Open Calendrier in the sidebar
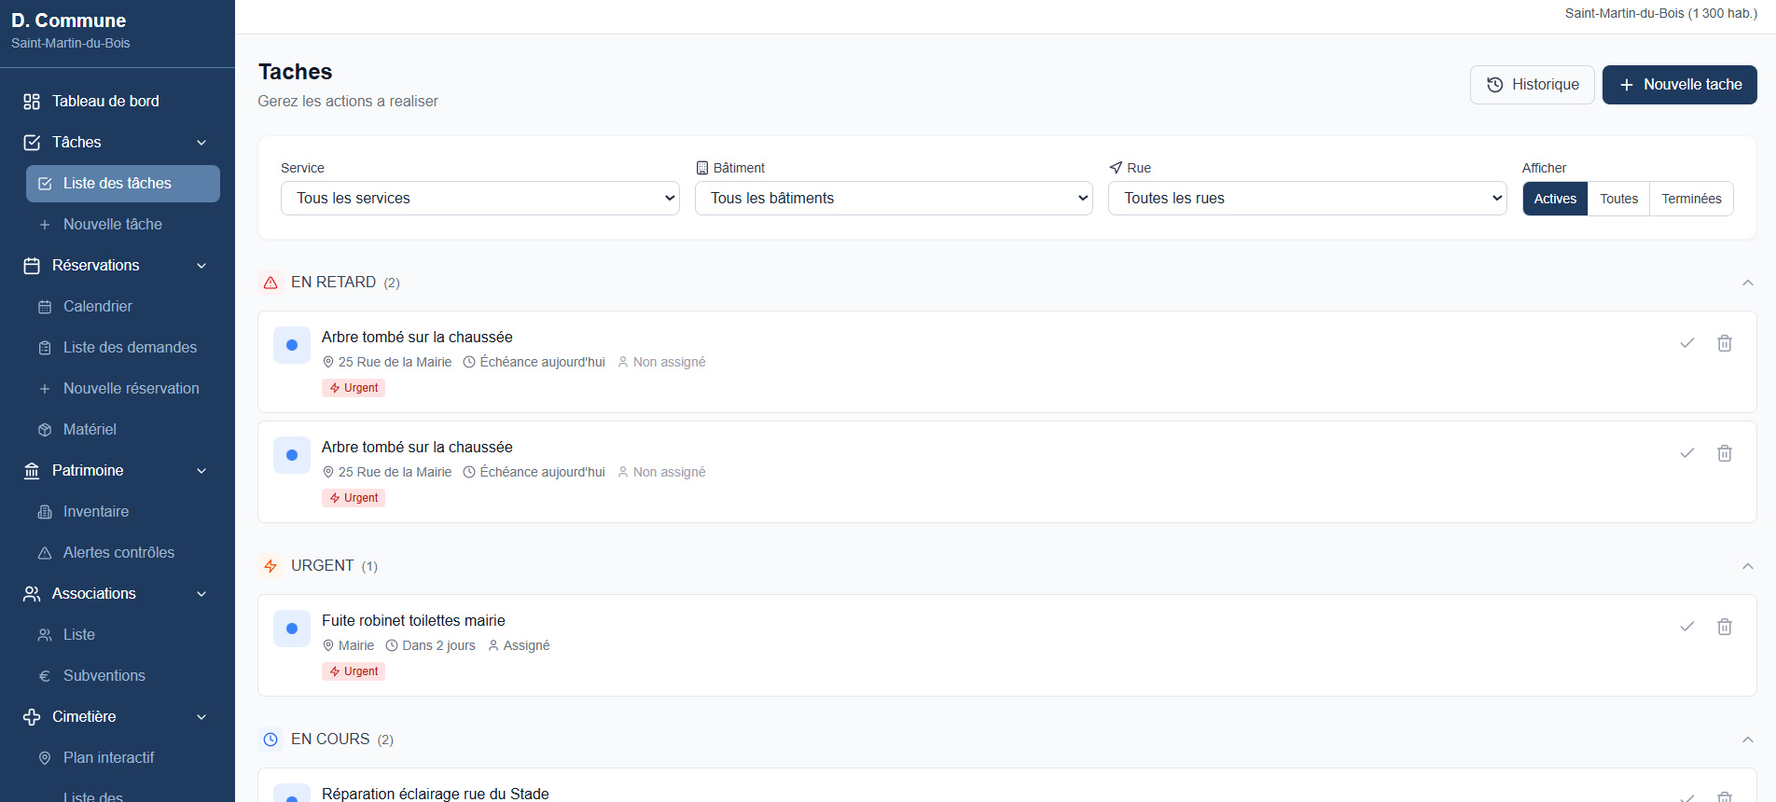 click(x=98, y=307)
